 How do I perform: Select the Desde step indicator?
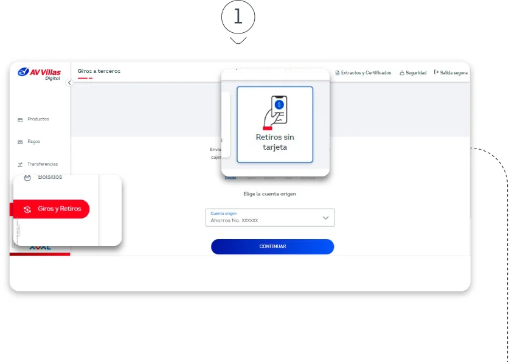click(230, 178)
